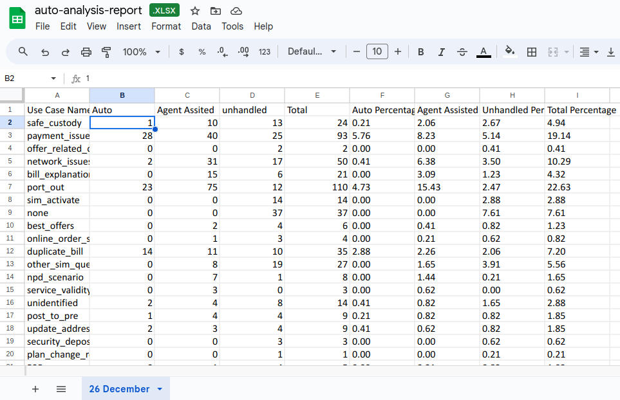This screenshot has height=400, width=620.
Task: Open the borders tool
Action: [532, 52]
